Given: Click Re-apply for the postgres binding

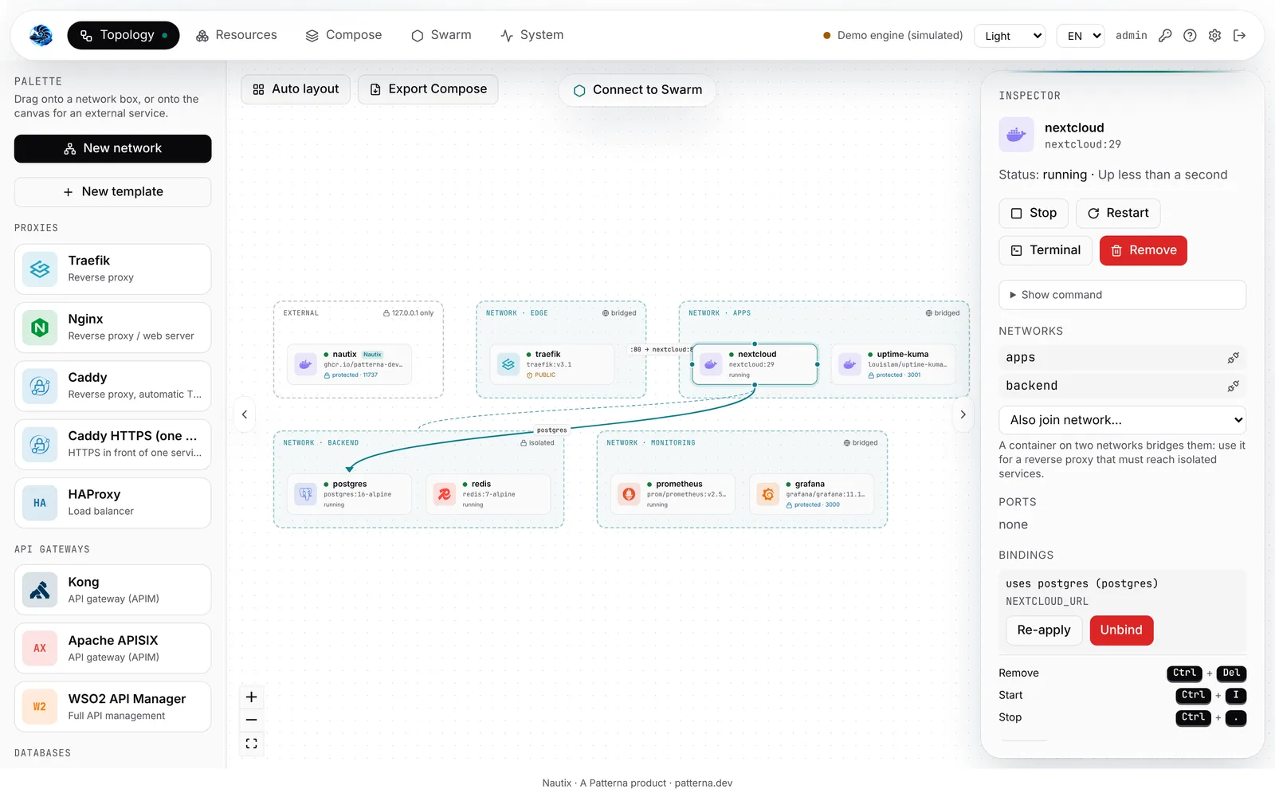Looking at the screenshot, I should pos(1044,630).
